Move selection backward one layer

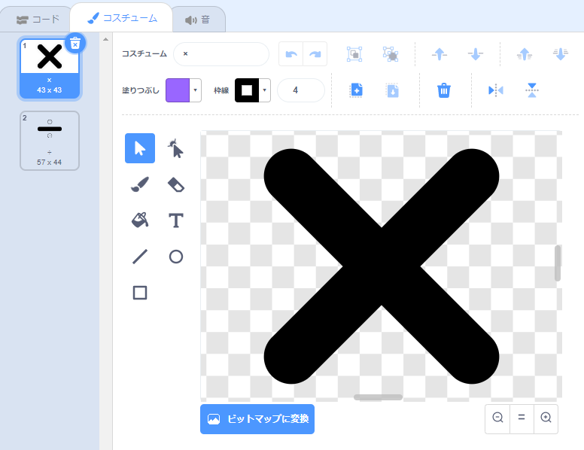[476, 54]
